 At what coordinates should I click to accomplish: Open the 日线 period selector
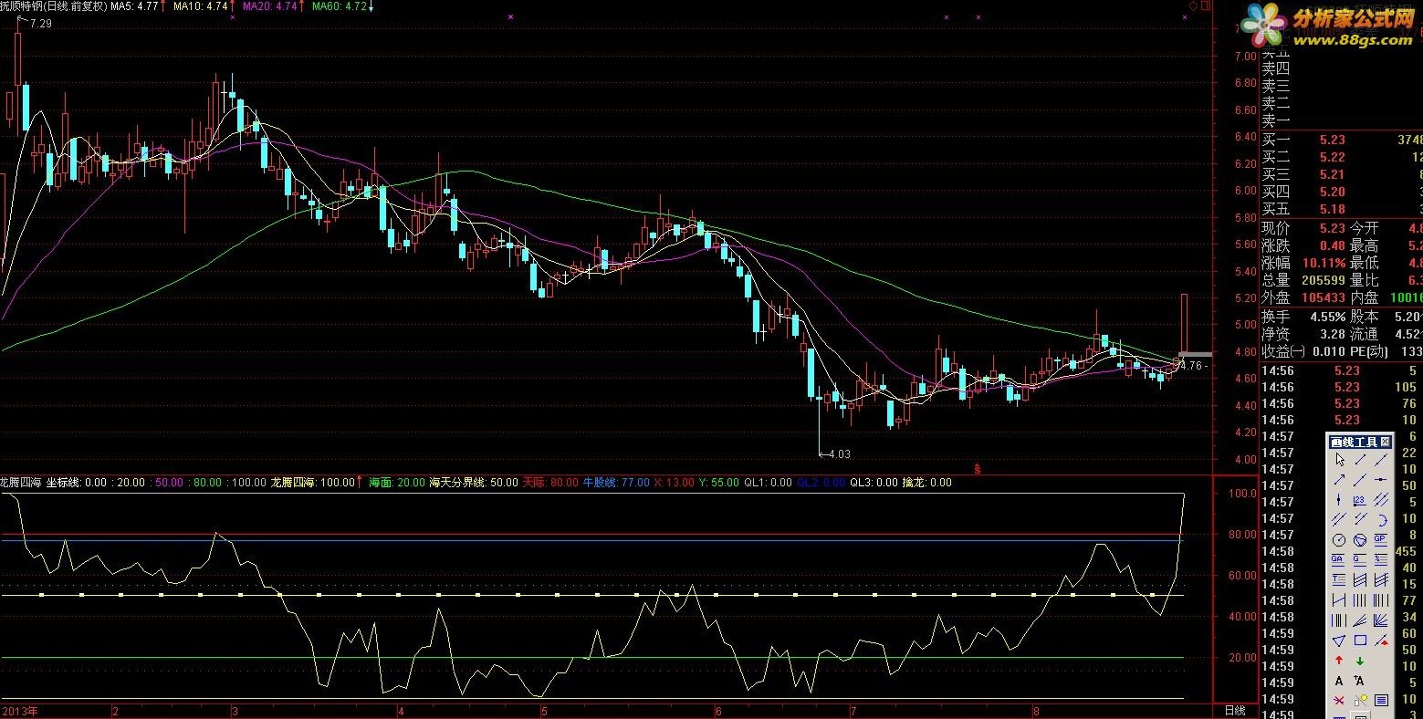pos(1233,710)
